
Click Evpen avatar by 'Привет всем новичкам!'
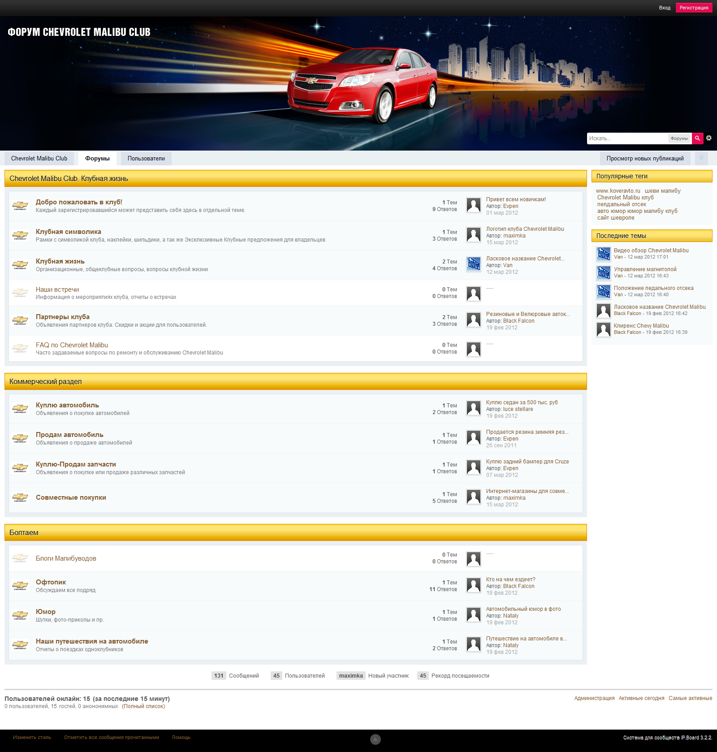pos(474,205)
